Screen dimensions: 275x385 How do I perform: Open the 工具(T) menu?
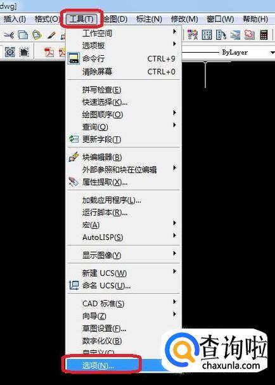(82, 18)
